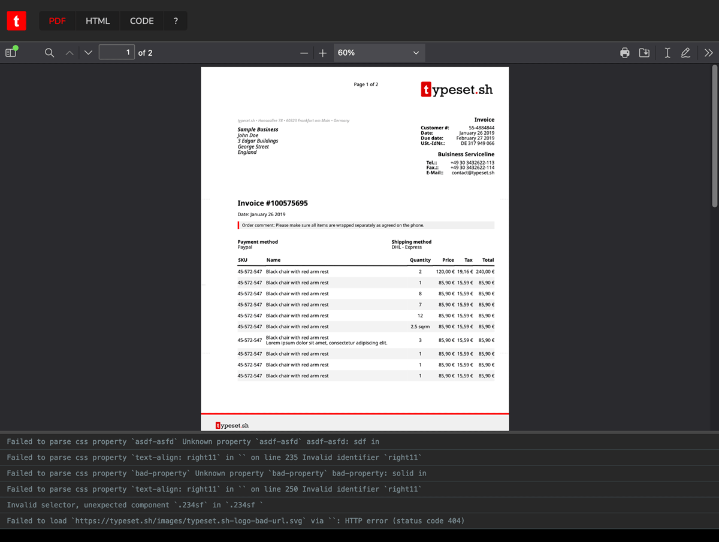
Task: Zoom out with the minus button
Action: [x=304, y=53]
